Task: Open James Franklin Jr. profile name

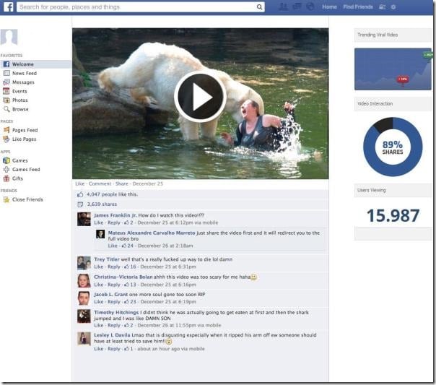Action: click(115, 215)
